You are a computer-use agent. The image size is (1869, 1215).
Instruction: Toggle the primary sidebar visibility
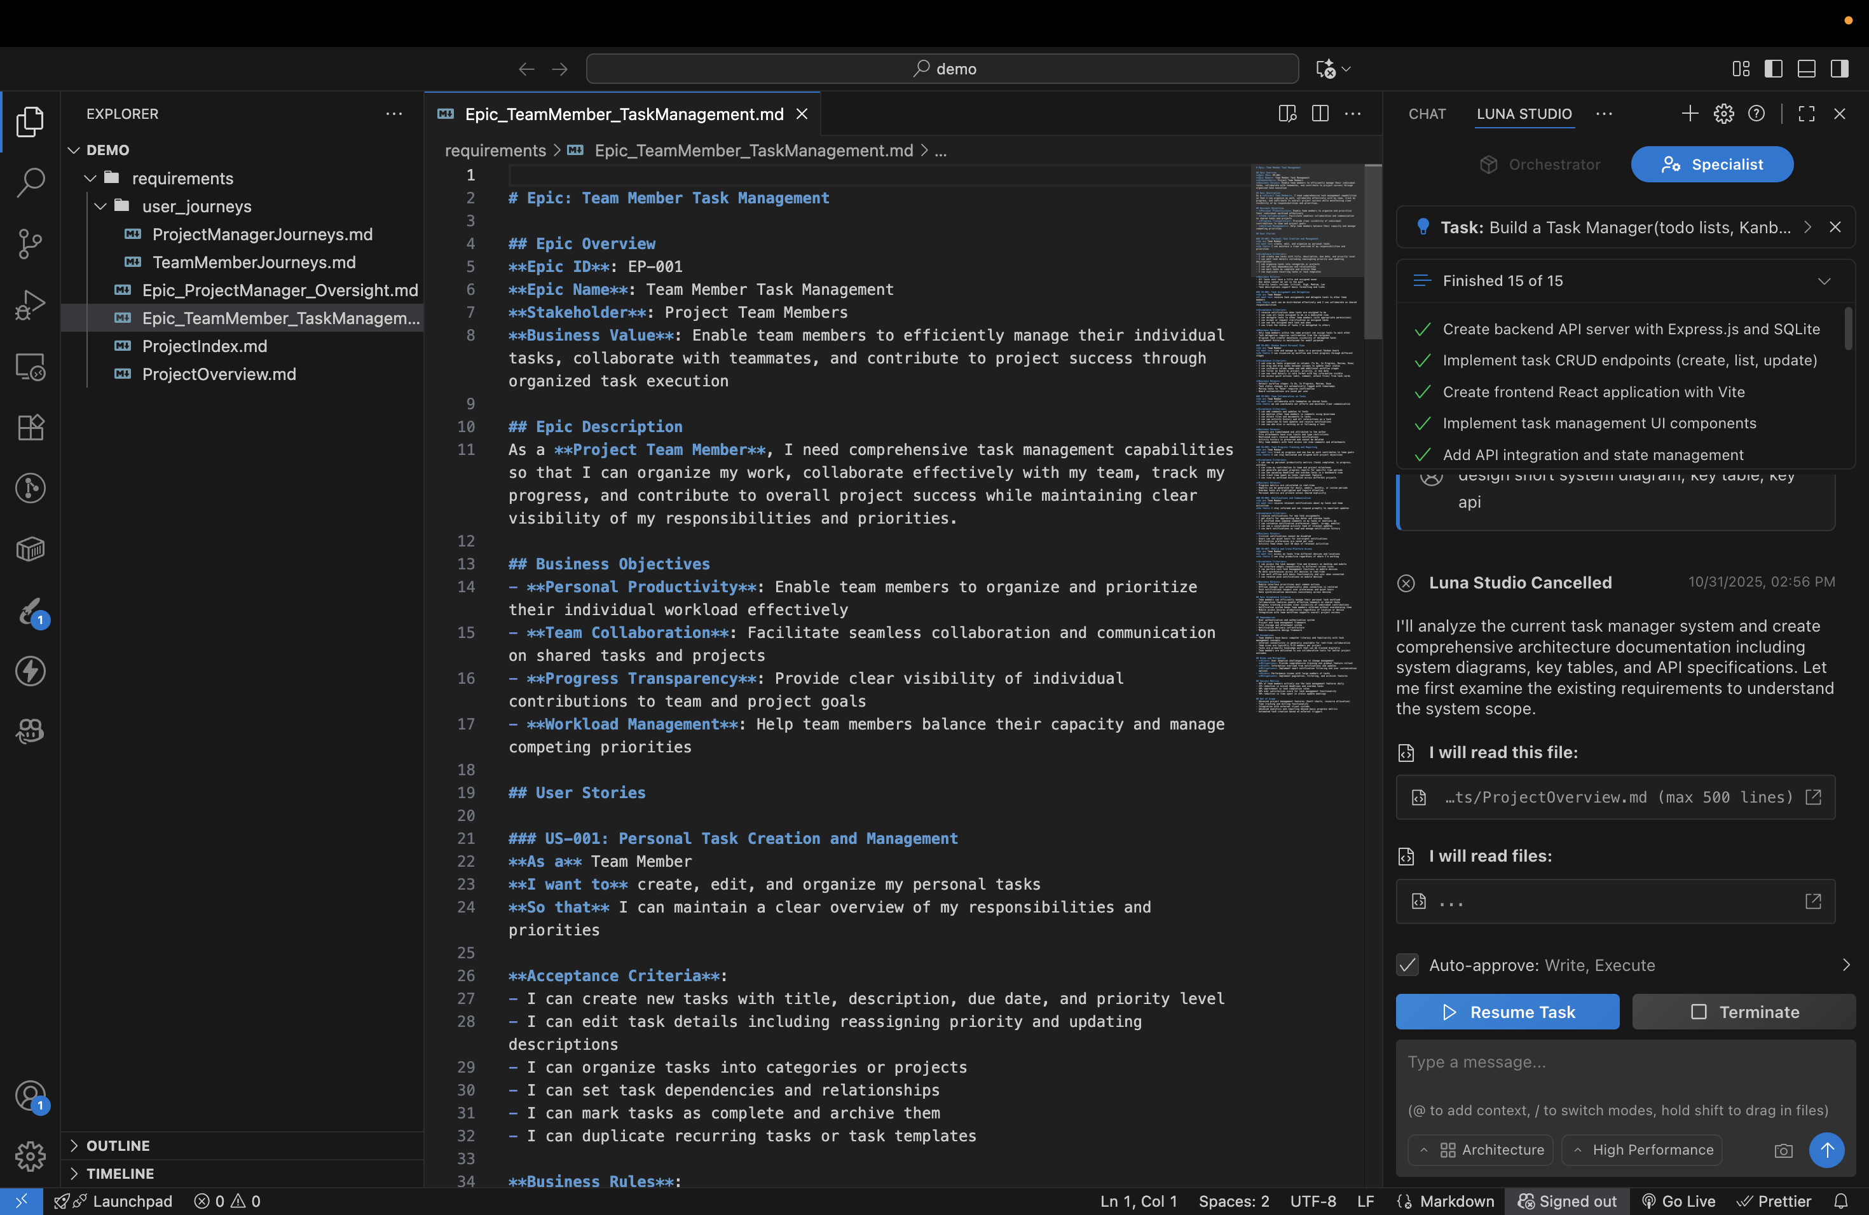(x=1774, y=69)
